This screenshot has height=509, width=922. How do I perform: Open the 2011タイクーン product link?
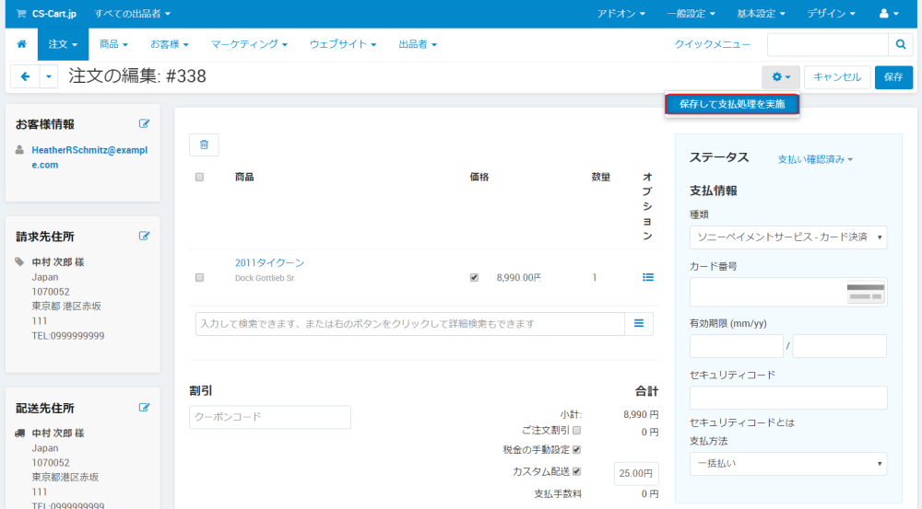[269, 262]
